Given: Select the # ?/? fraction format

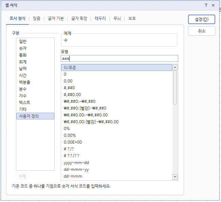Looking at the screenshot, I should click(116, 149).
